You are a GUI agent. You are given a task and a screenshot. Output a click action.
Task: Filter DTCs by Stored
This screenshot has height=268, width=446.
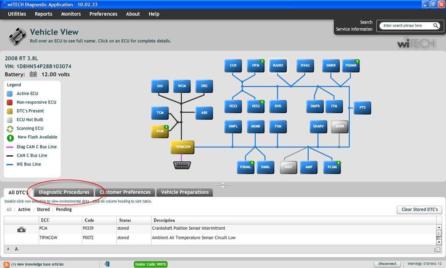pos(43,209)
